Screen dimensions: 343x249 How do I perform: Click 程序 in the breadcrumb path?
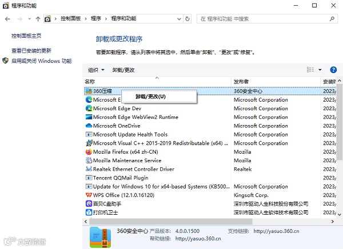[96, 19]
